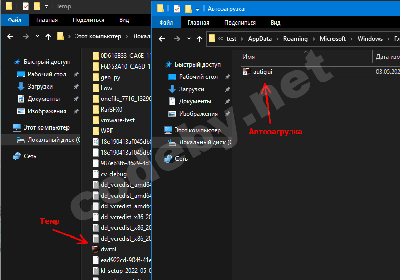Image resolution: width=400 pixels, height=280 pixels.
Task: Click properties checkmark icon in Автозагрузка title bar
Action: coord(176,8)
